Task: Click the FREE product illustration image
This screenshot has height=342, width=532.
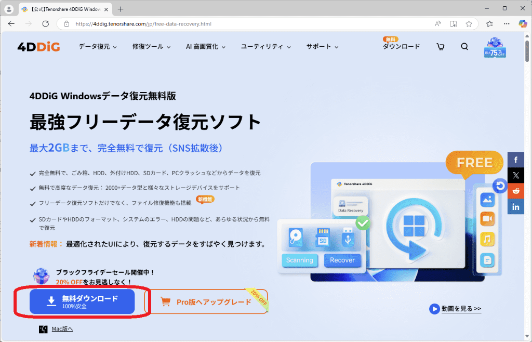Action: [x=392, y=217]
